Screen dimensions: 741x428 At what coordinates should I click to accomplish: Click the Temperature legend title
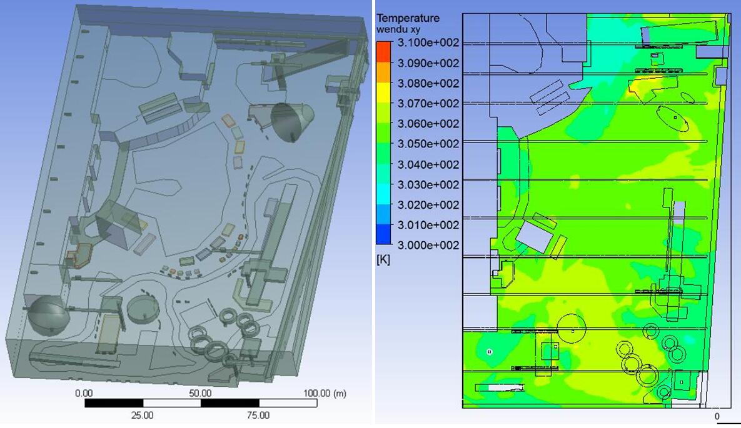(408, 18)
